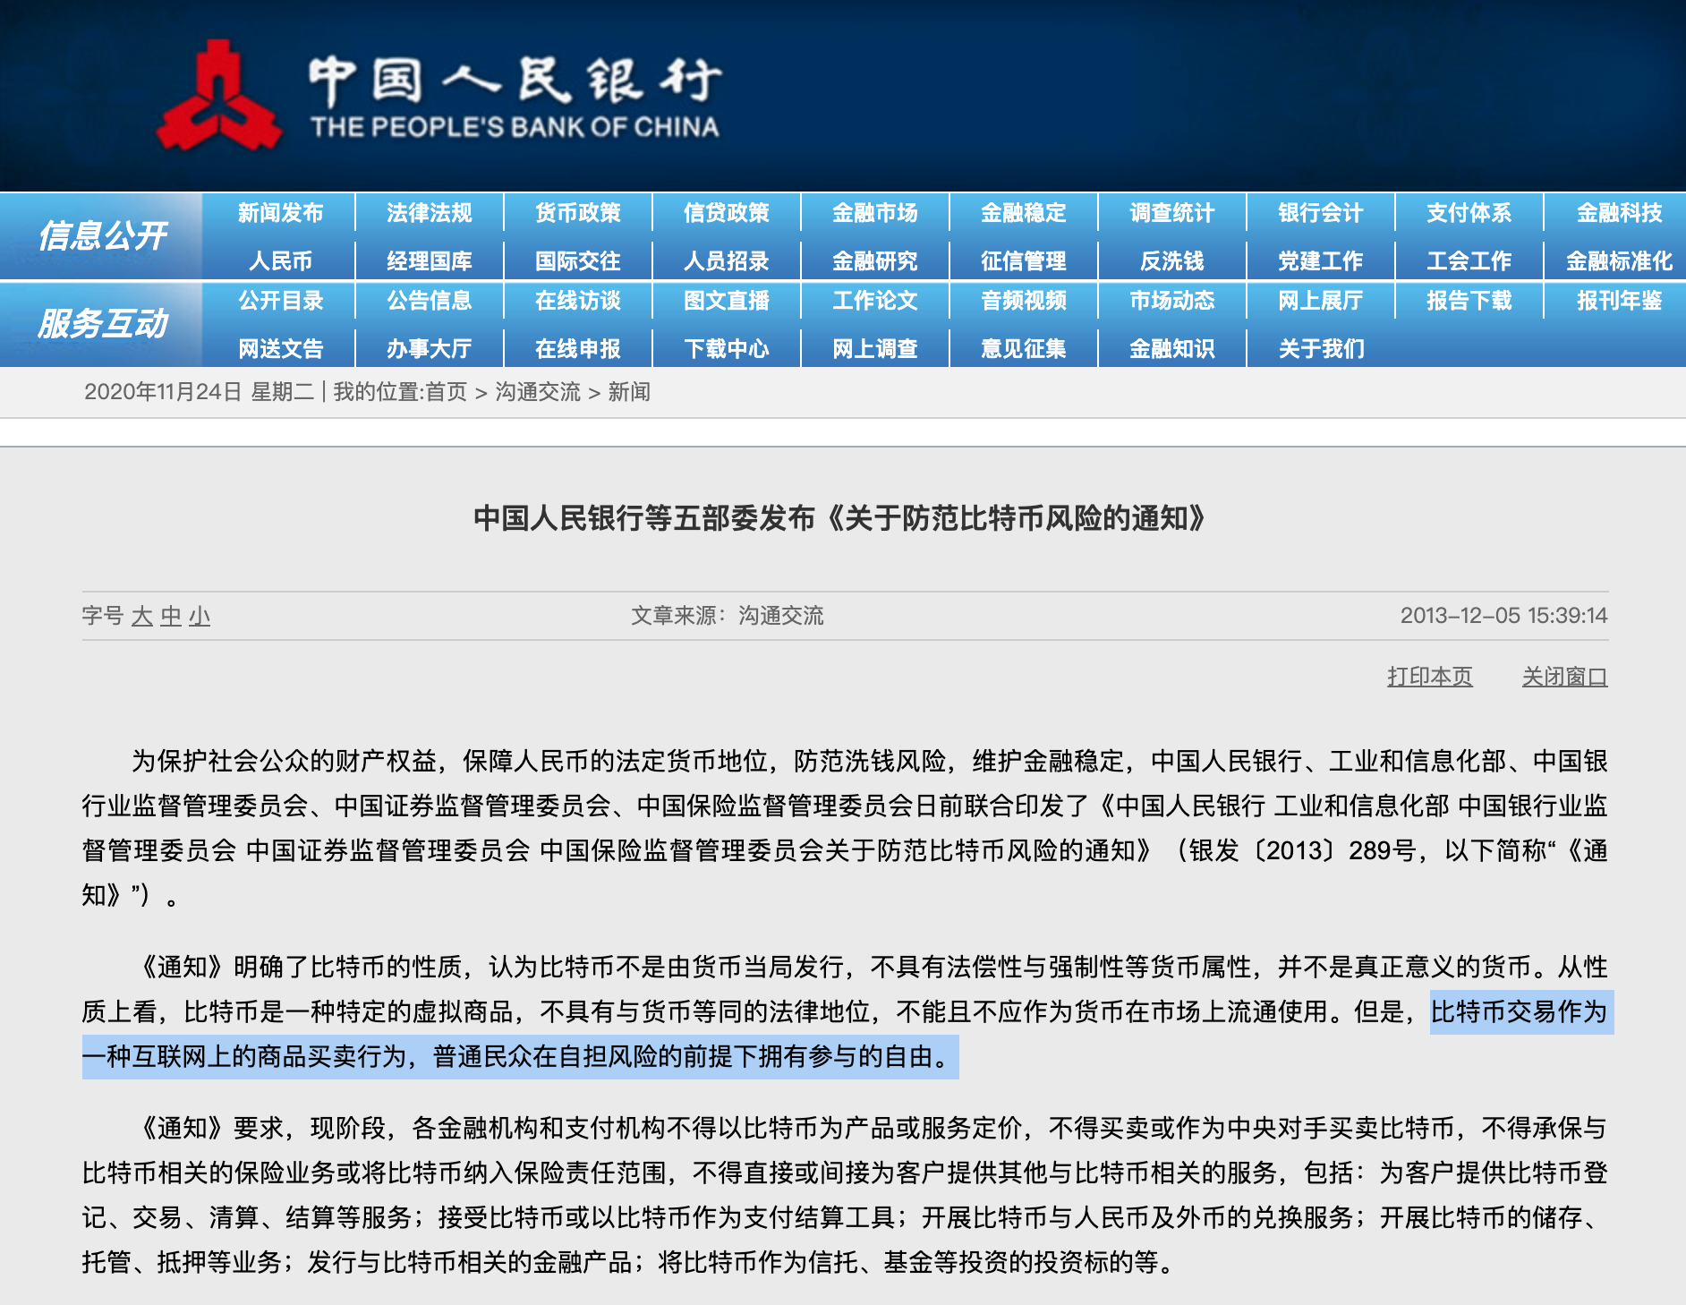This screenshot has height=1305, width=1686.
Task: Open 工会工作 navigation link
Action: tap(1469, 261)
